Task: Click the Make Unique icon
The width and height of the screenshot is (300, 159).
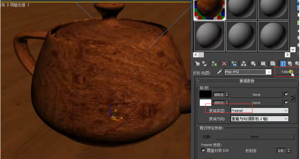Action: tap(244, 63)
